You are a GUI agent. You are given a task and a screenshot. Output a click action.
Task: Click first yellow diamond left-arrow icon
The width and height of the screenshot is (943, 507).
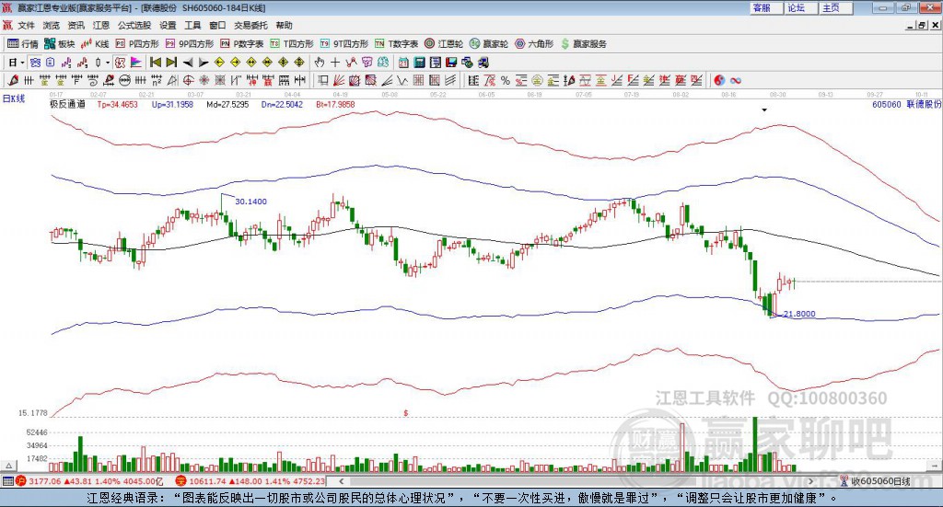point(219,63)
